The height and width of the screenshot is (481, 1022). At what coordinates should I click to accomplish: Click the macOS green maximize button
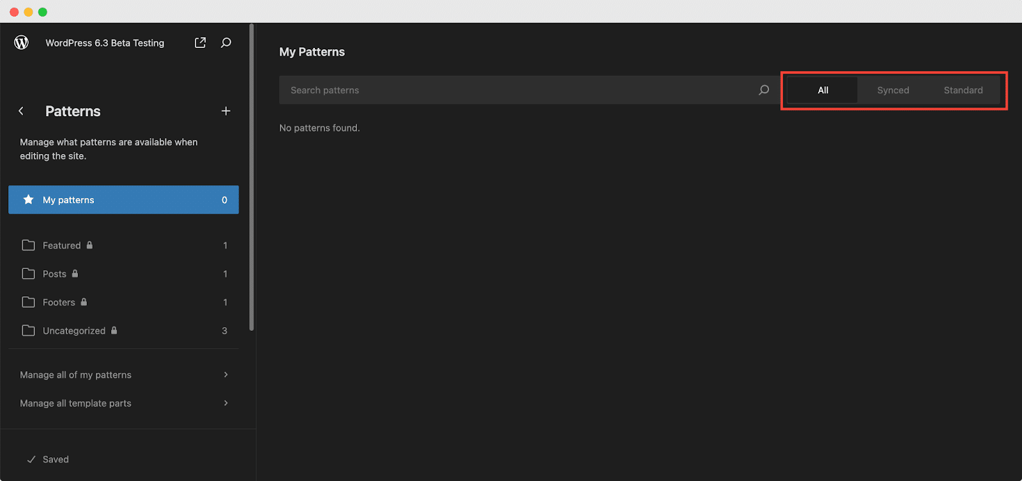pyautogui.click(x=43, y=12)
